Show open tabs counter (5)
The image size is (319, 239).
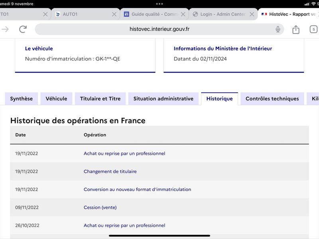click(x=313, y=29)
